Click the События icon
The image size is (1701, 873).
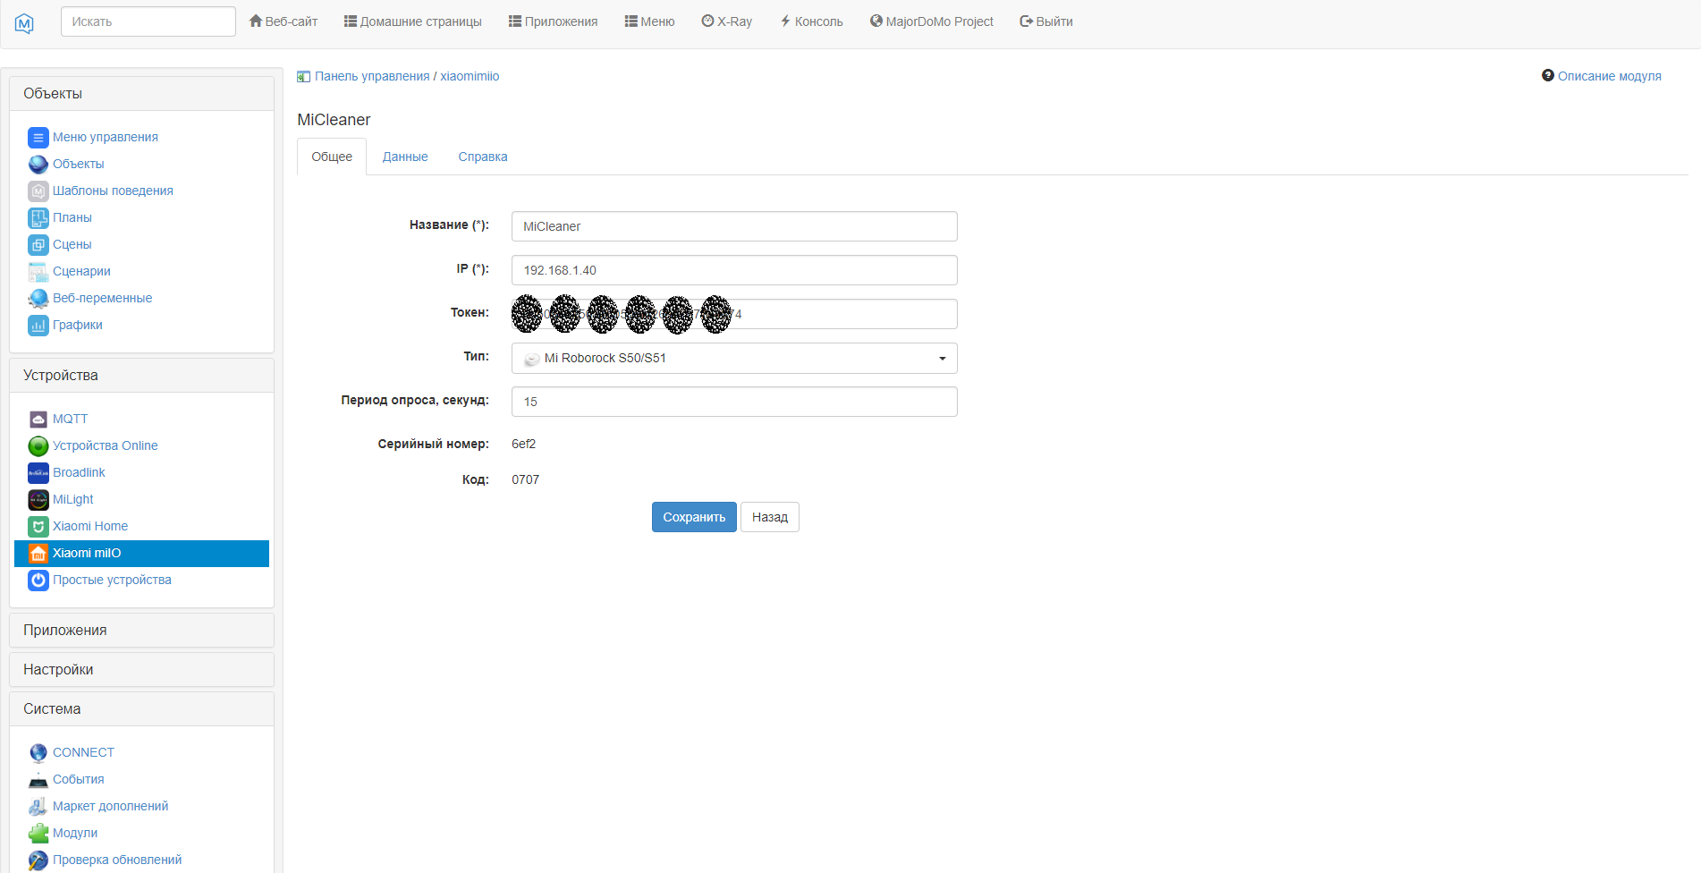[38, 780]
